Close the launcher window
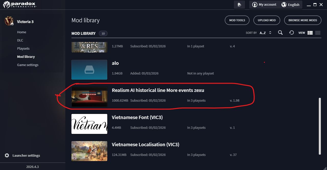 coord(322,5)
